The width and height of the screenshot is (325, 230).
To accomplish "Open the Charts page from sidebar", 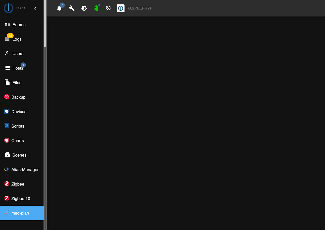I will [18, 140].
